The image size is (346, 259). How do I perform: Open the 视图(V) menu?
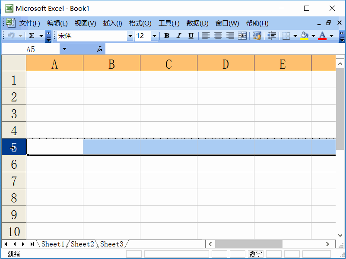pos(85,23)
